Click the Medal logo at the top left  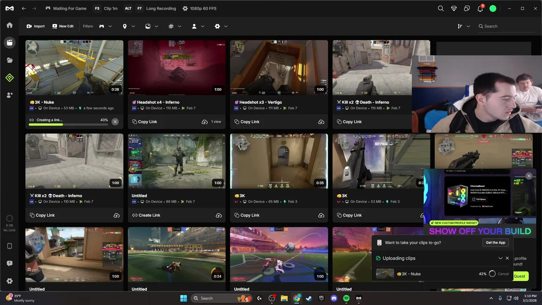(x=9, y=8)
